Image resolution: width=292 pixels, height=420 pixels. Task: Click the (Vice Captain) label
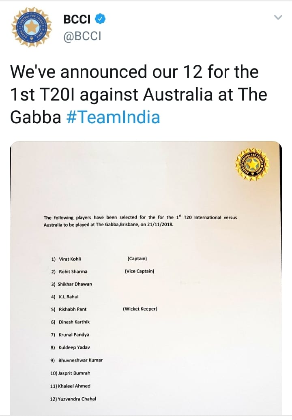click(x=140, y=271)
